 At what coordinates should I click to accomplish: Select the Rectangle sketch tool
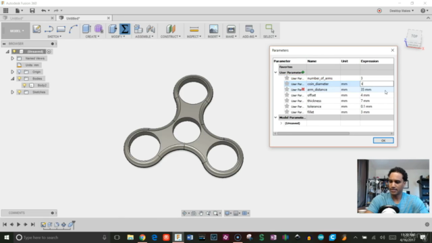61,29
